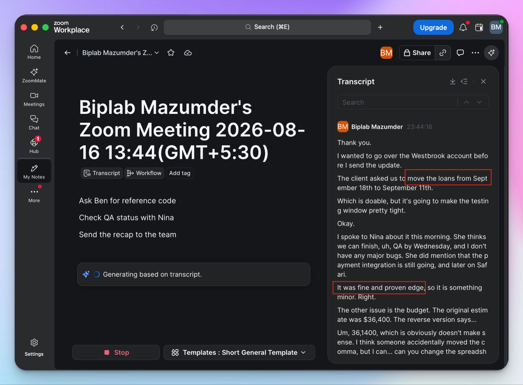Viewport: 523px width, 385px height.
Task: Click Add tag
Action: (180, 173)
